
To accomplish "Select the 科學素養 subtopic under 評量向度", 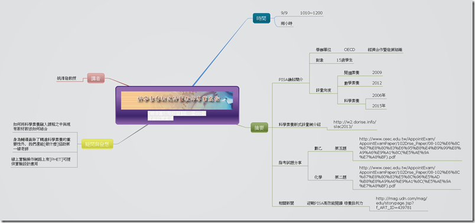I will [352, 101].
